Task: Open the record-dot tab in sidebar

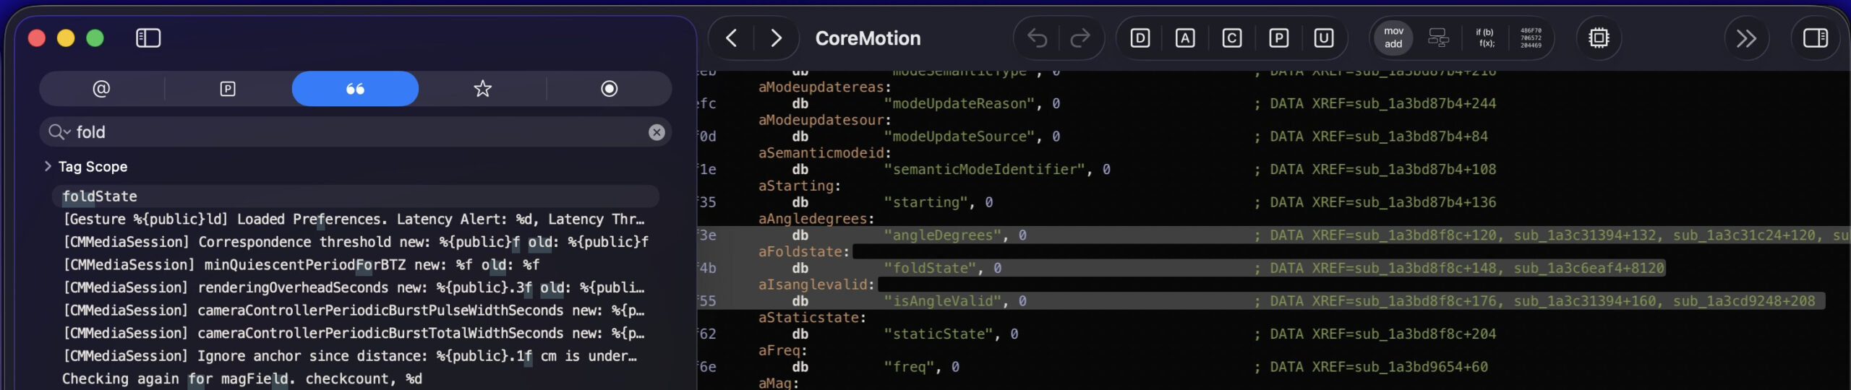Action: click(x=610, y=89)
